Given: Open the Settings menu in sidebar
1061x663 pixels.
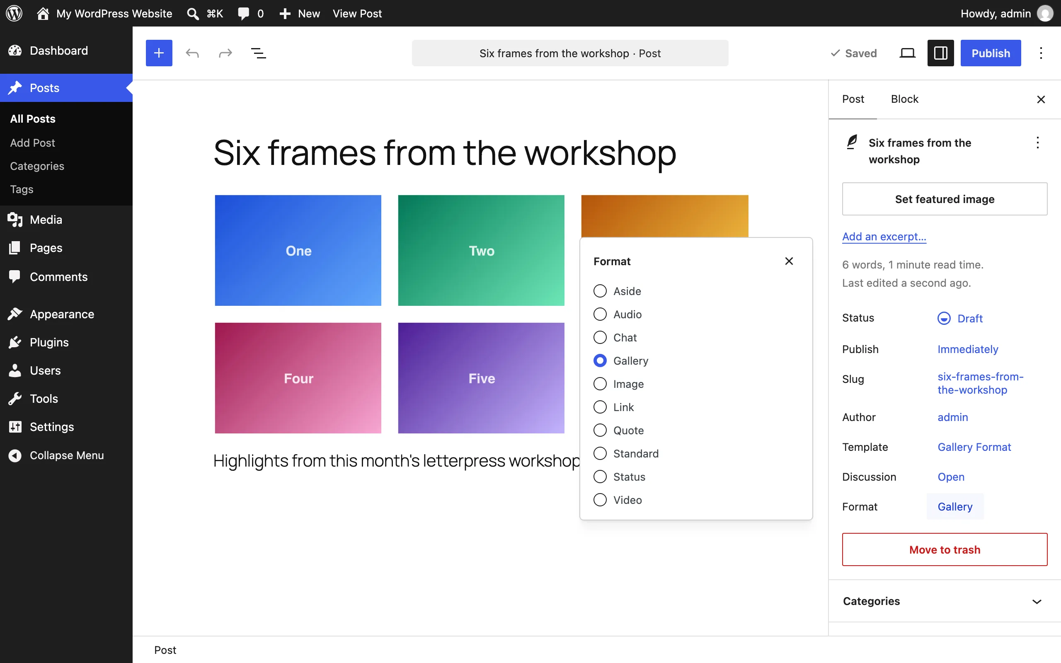Looking at the screenshot, I should click(66, 427).
